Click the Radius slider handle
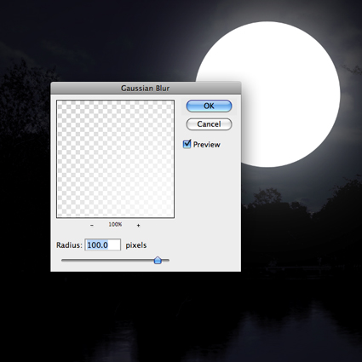Screen dimensions: 362x362 [158, 260]
